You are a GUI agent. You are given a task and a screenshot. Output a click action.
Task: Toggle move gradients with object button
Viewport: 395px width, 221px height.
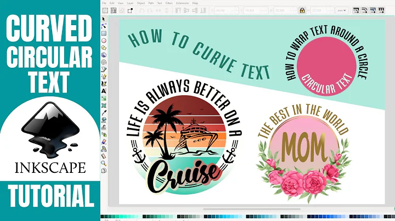point(373,10)
